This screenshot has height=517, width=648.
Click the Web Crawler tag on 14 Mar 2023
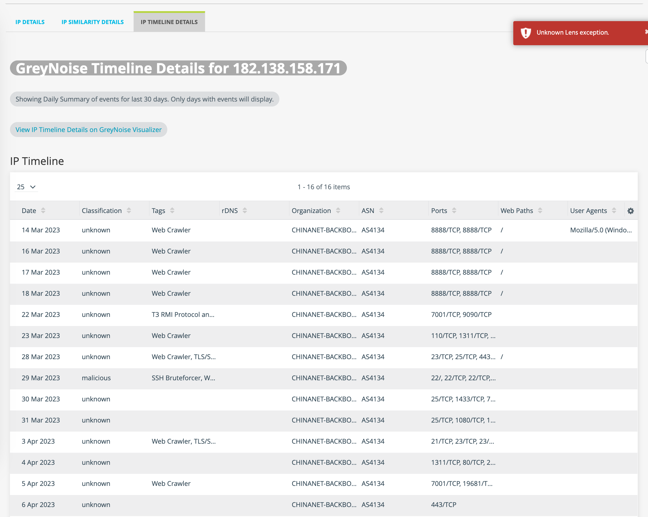[171, 230]
